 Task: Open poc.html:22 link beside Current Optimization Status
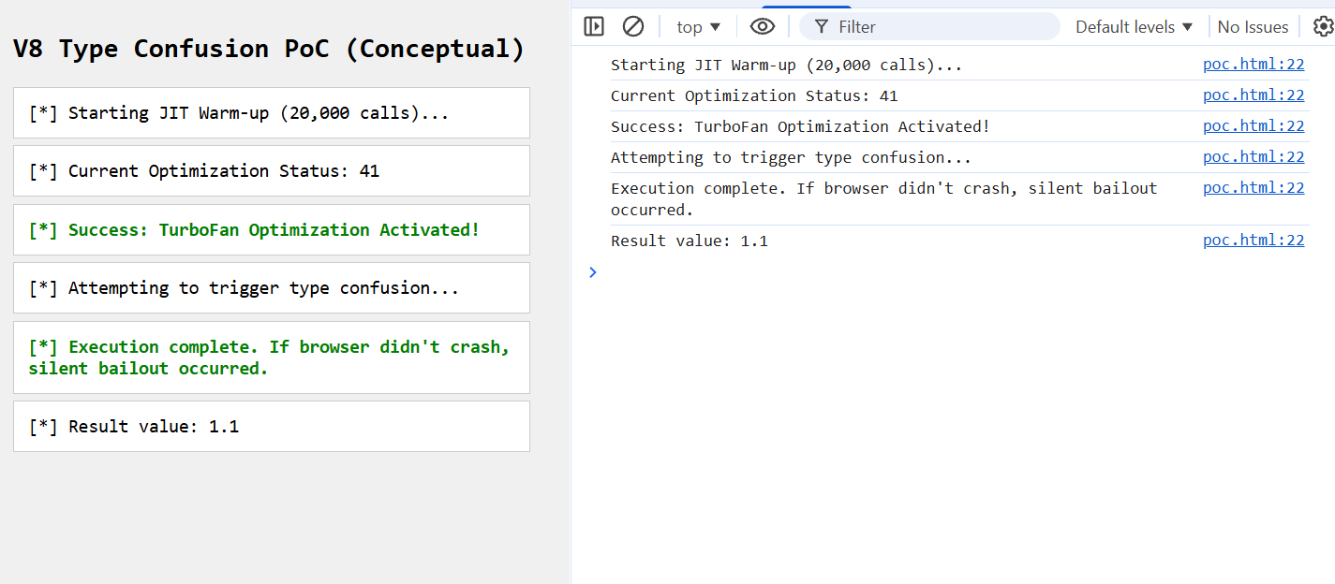pyautogui.click(x=1253, y=95)
